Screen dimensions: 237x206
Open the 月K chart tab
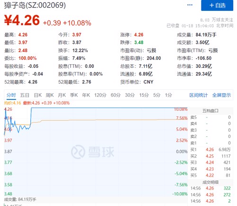pyautogui.click(x=62, y=95)
